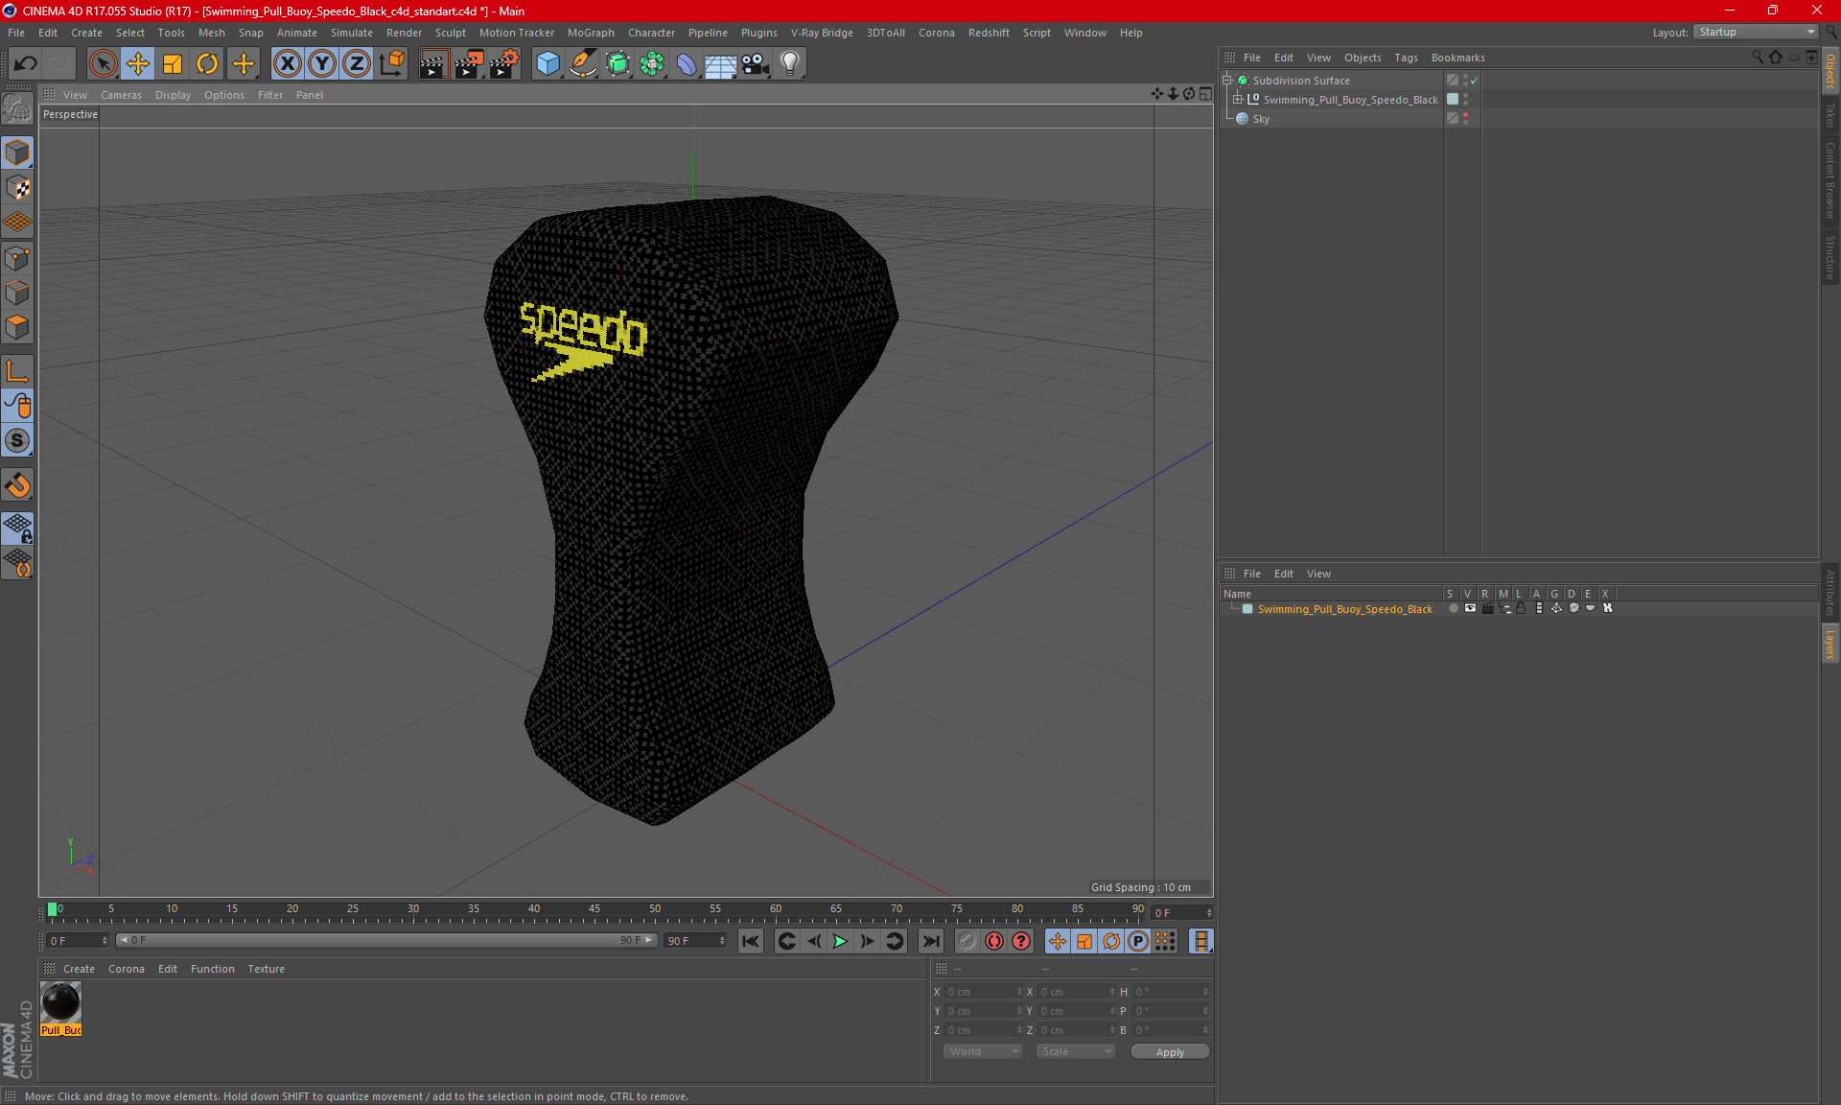
Task: Add a Cube primitive object
Action: (548, 64)
